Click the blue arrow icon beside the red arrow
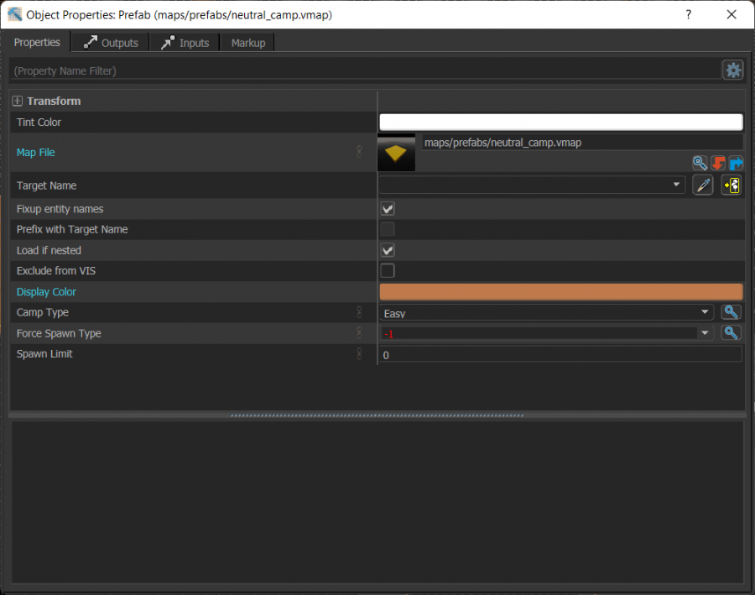Viewport: 755px width, 595px height. pyautogui.click(x=737, y=163)
